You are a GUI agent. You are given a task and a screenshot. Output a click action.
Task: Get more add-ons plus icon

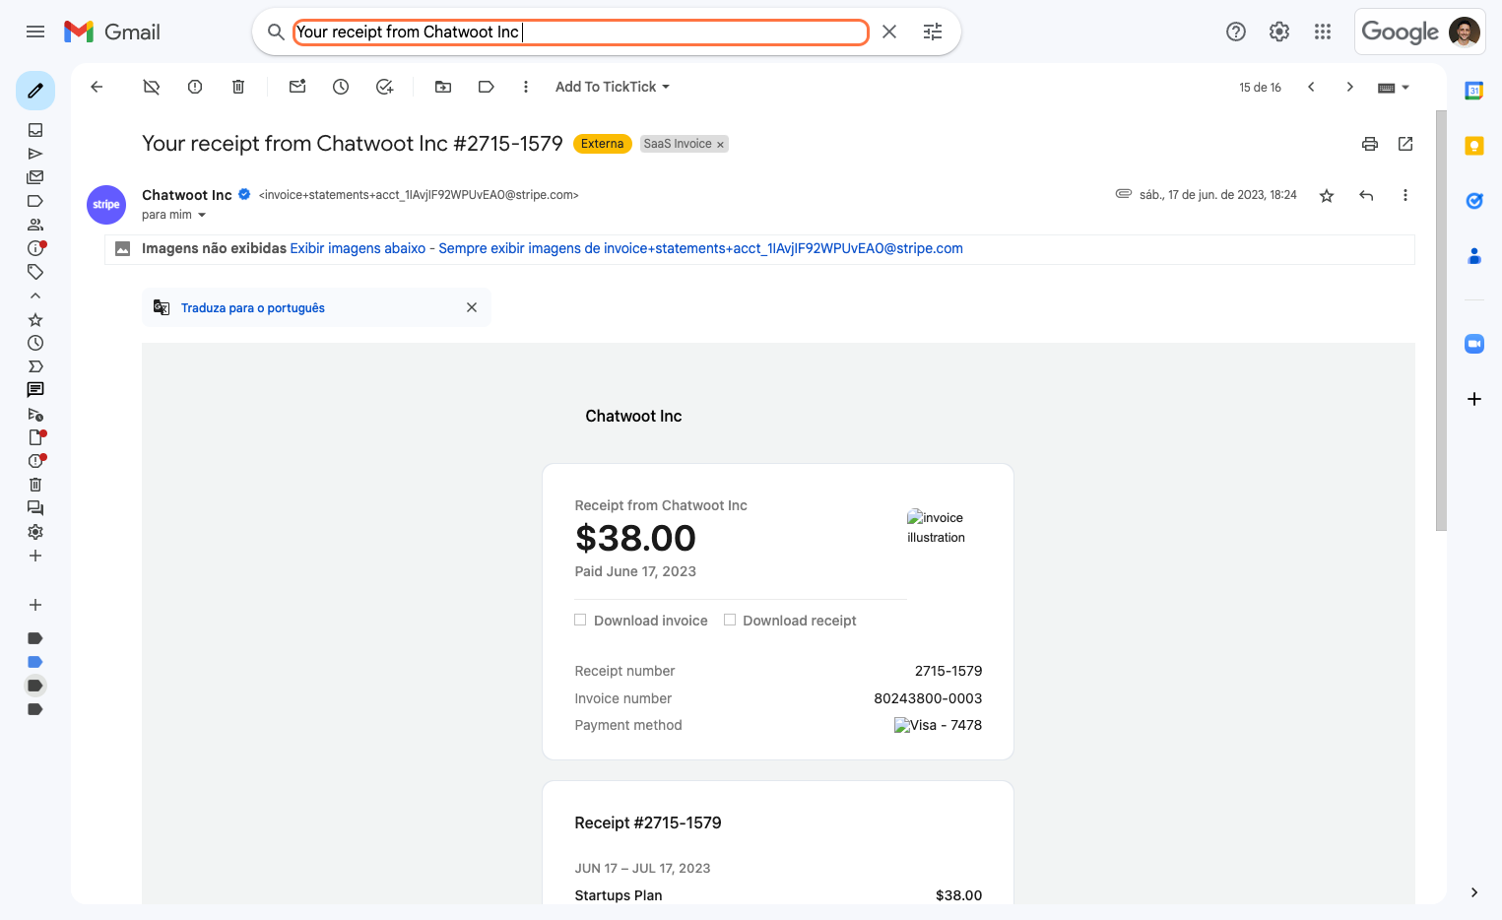click(1474, 399)
